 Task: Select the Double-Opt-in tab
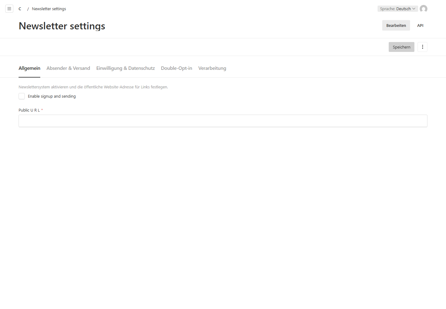tap(177, 68)
